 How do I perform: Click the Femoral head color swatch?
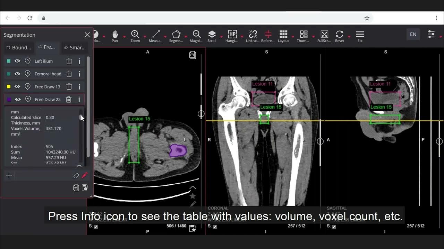[x=9, y=74]
